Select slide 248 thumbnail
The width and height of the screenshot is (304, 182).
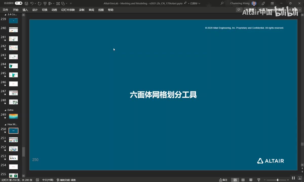point(13,102)
